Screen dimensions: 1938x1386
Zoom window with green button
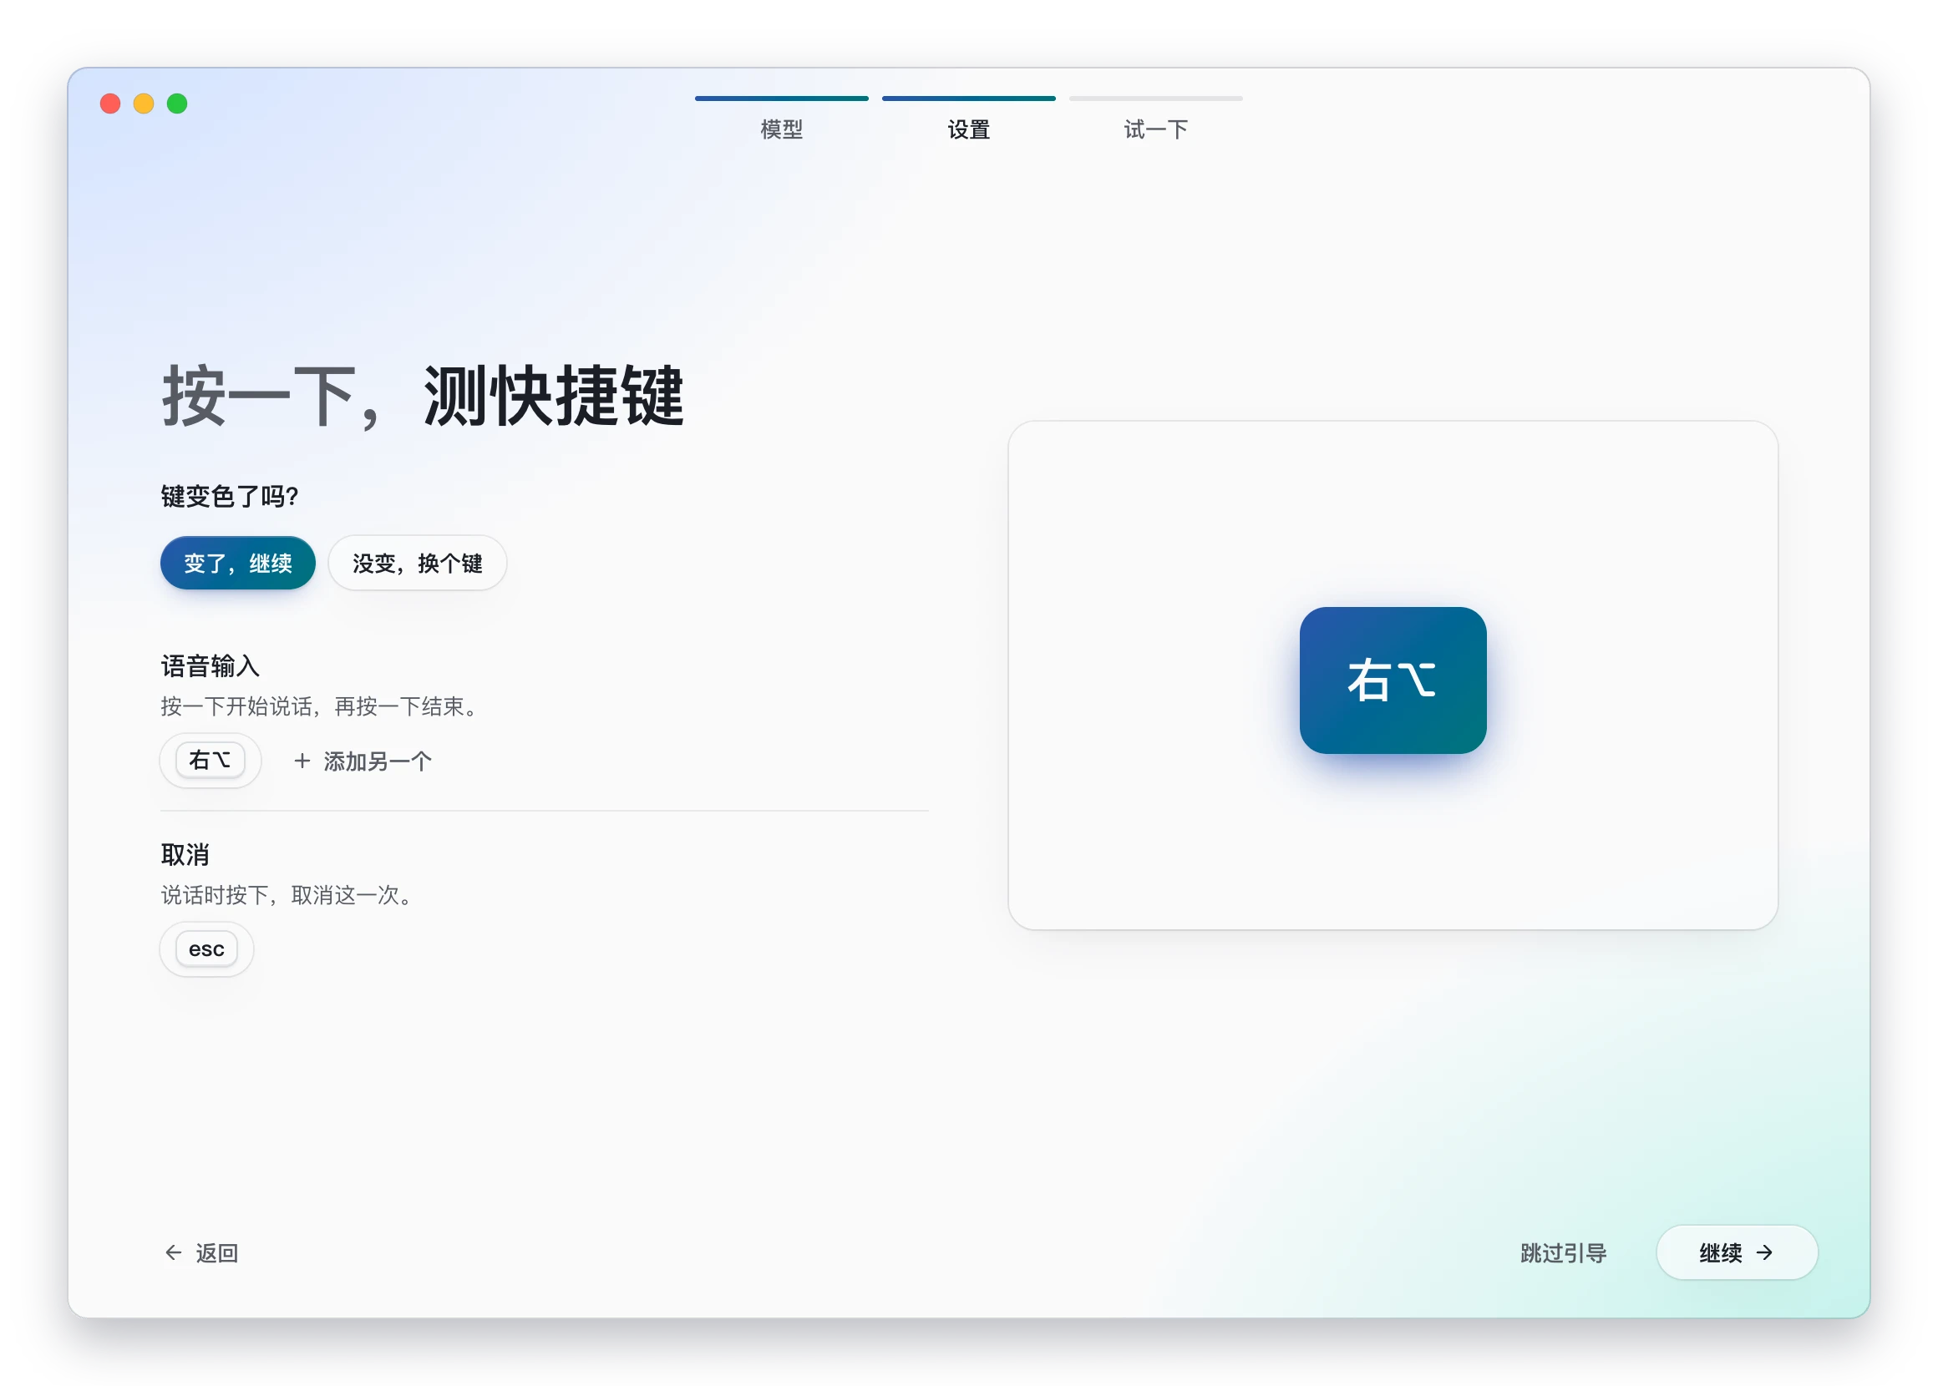tap(177, 104)
